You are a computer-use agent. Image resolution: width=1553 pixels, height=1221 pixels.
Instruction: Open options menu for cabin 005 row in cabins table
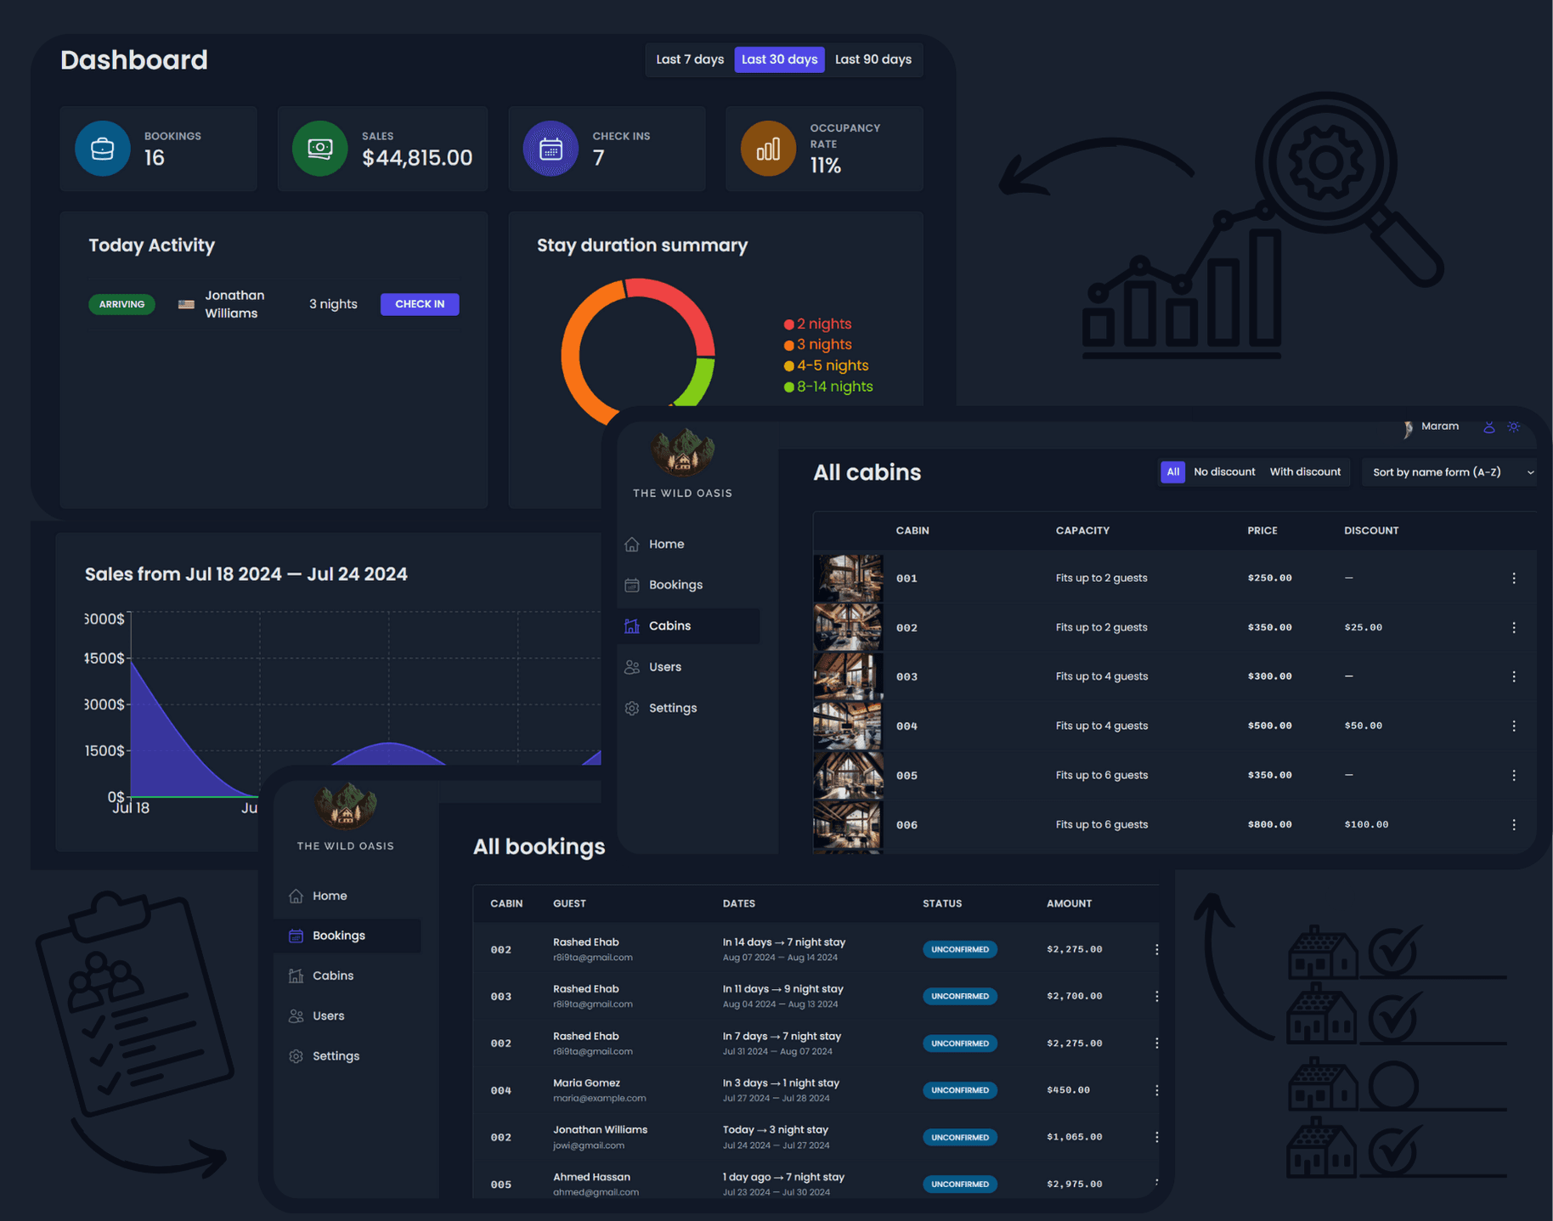pos(1514,775)
